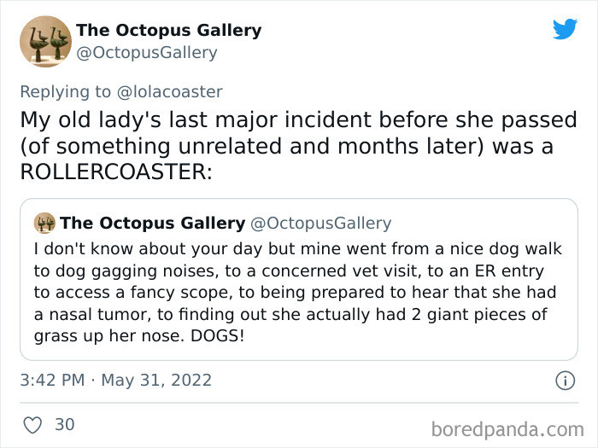Screen dimensions: 598x448
Task: Click the Twitter bird logo
Action: point(565,29)
